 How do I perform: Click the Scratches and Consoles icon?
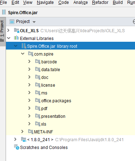(17, 147)
